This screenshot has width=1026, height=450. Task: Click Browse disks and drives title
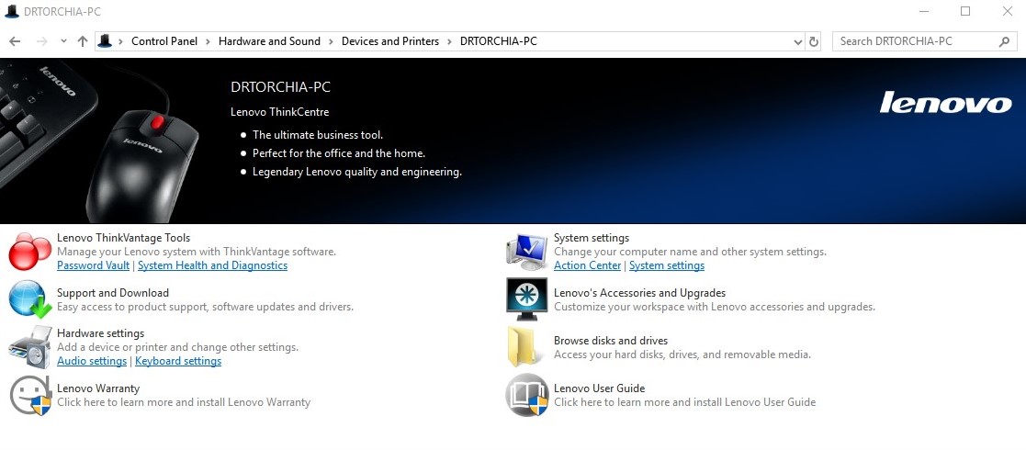pos(611,341)
